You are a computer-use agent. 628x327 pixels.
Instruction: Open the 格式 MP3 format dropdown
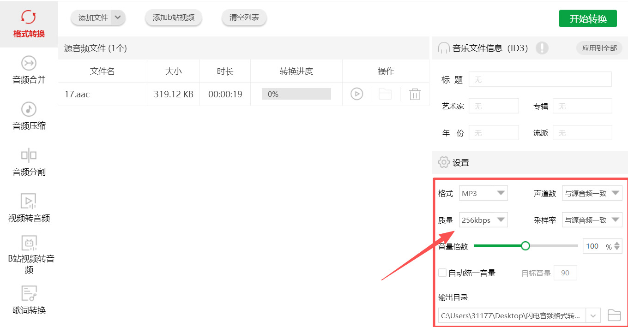(483, 193)
